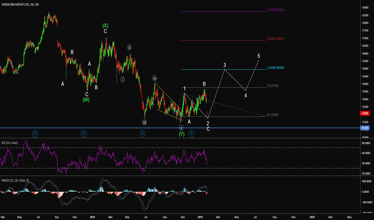Click the 20.0000 RSI scale value
Viewport: 374px width, 220px height.
click(x=366, y=174)
